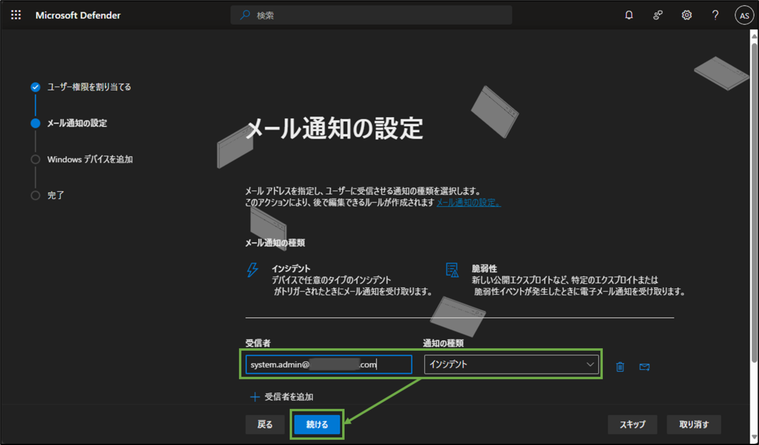
Task: Click the plus icon to add recipient
Action: click(255, 397)
